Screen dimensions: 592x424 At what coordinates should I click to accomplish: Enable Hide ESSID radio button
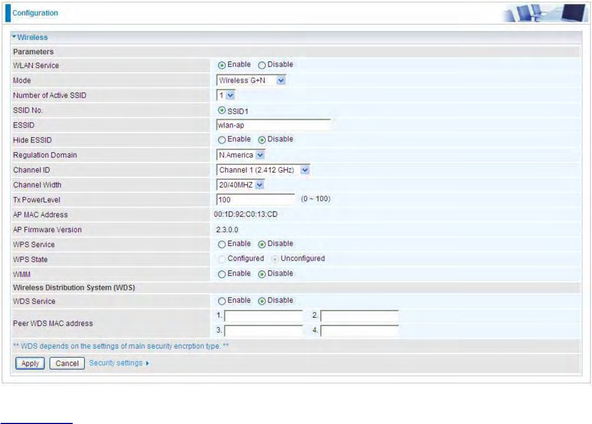tap(221, 140)
